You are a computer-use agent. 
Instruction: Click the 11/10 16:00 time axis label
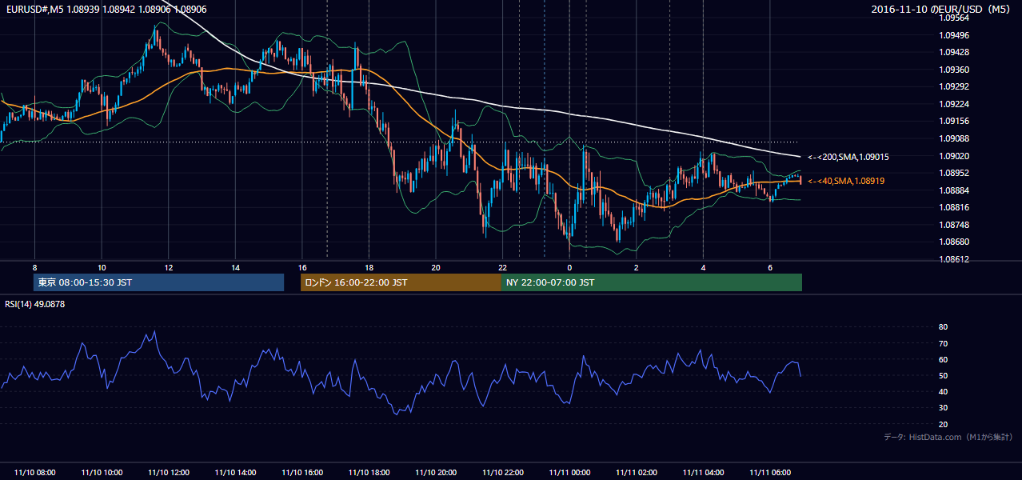(302, 473)
